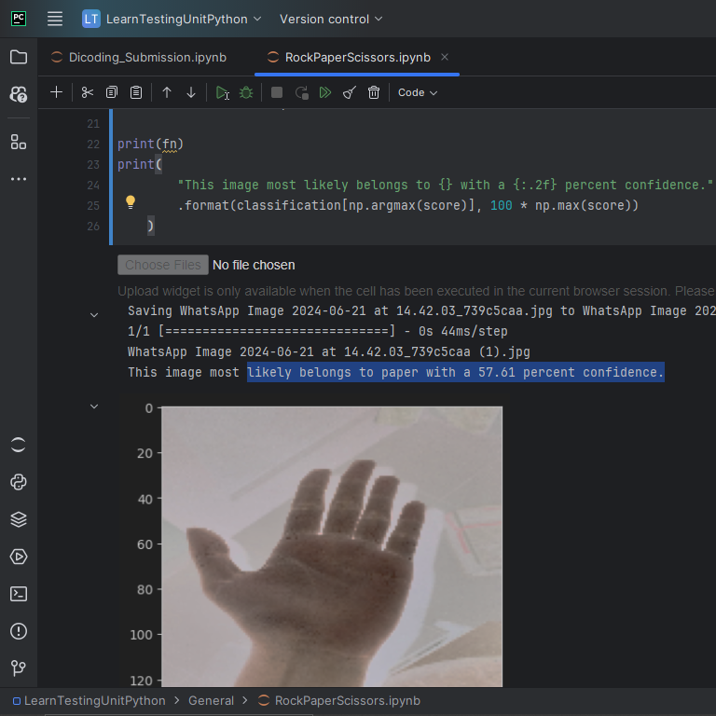Click the 1/1 progress output line

click(317, 331)
